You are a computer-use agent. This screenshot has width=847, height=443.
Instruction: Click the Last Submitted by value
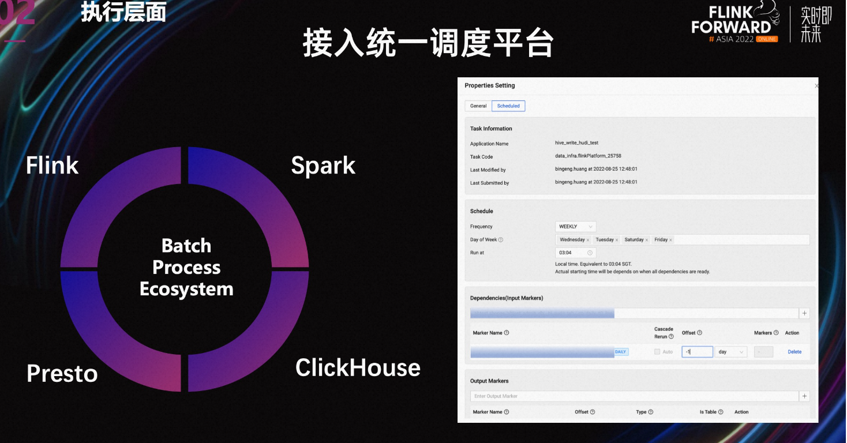pyautogui.click(x=596, y=182)
